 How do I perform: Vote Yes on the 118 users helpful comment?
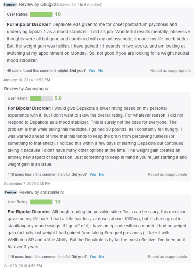coord(93,175)
